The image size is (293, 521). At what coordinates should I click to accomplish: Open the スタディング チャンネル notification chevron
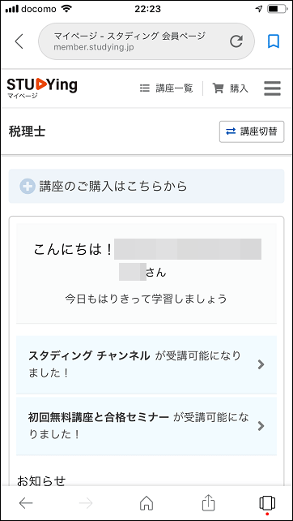coord(261,364)
